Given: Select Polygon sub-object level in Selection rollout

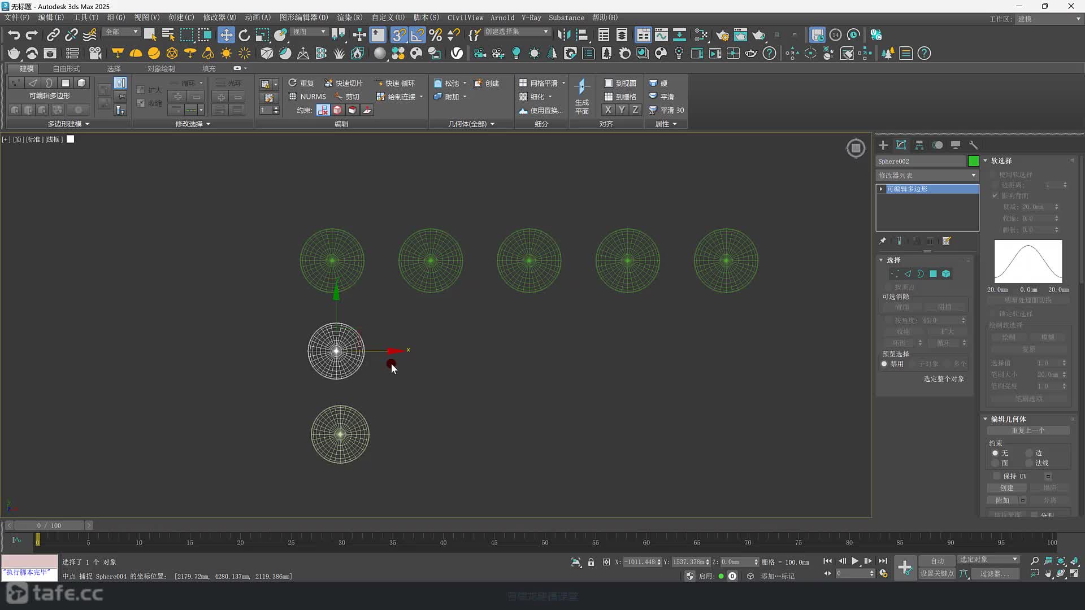Looking at the screenshot, I should click(933, 274).
